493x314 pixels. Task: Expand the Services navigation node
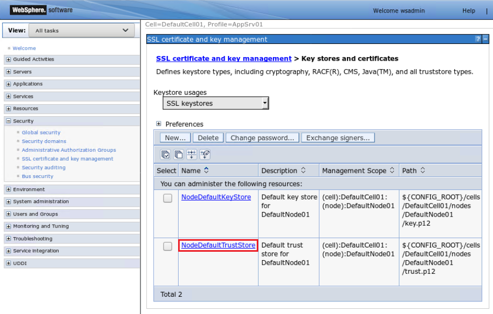pos(8,96)
